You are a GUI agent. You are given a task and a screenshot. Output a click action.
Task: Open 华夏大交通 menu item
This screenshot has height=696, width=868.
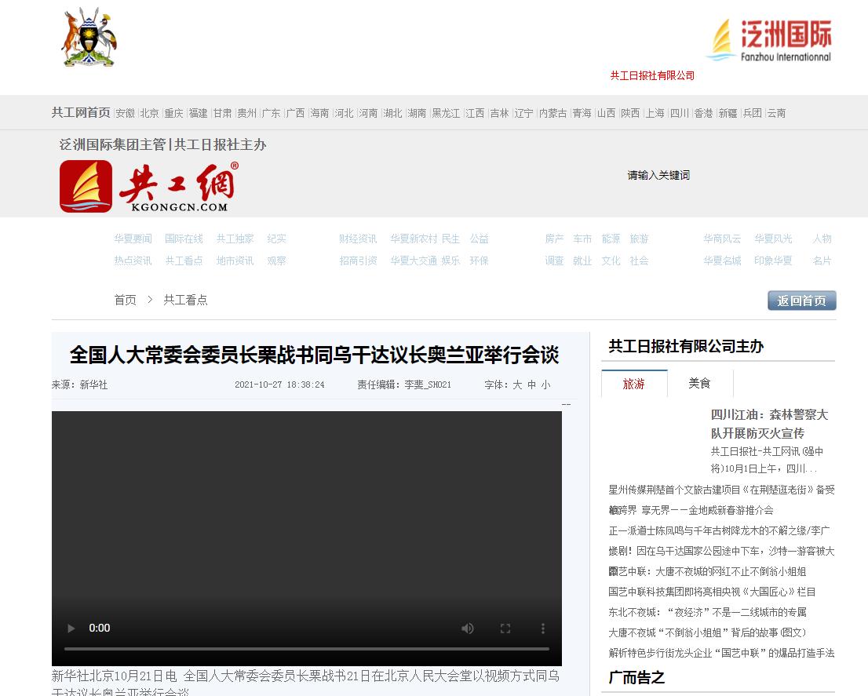coord(414,261)
